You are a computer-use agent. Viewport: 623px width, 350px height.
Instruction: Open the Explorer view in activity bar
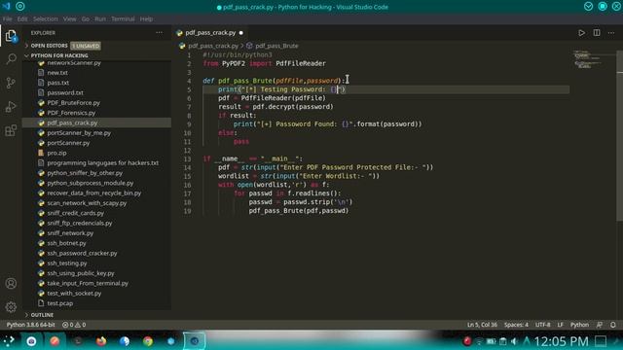[x=11, y=36]
